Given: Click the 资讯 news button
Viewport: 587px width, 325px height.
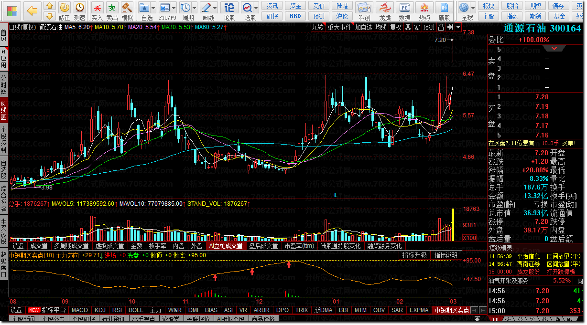Looking at the screenshot, I should (x=272, y=6).
